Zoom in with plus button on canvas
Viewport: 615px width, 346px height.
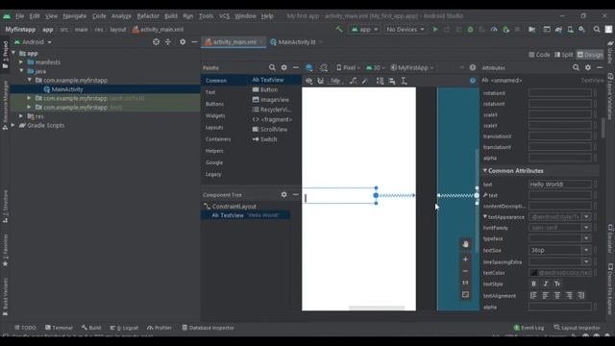click(465, 259)
